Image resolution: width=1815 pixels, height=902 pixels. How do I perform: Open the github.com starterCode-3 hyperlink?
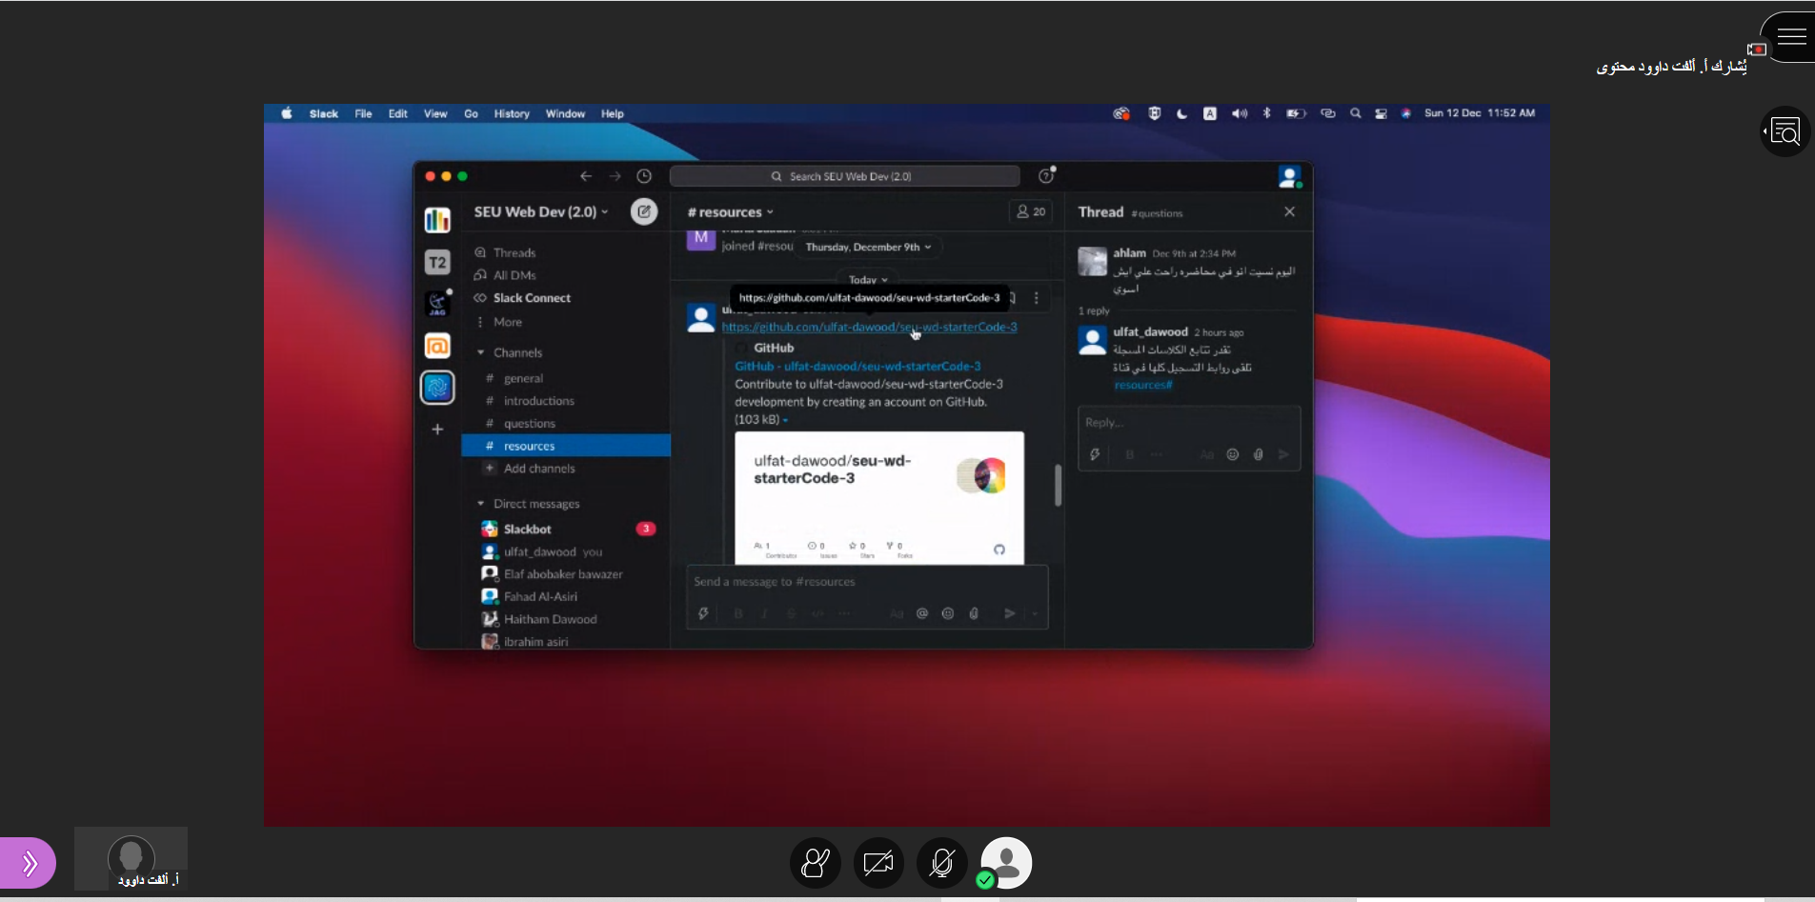868,327
